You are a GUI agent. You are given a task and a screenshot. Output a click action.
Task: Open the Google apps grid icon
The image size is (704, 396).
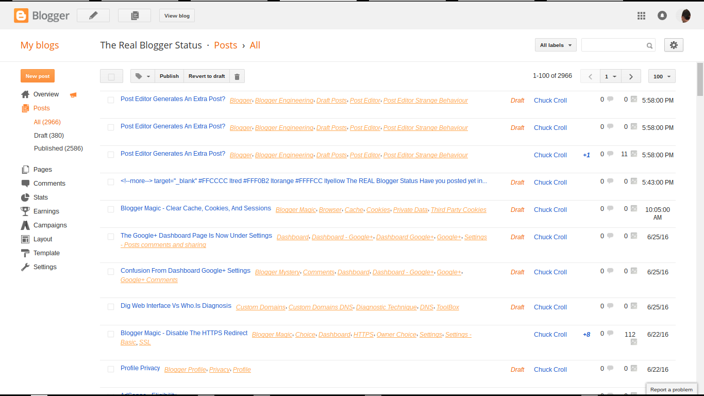click(x=641, y=16)
